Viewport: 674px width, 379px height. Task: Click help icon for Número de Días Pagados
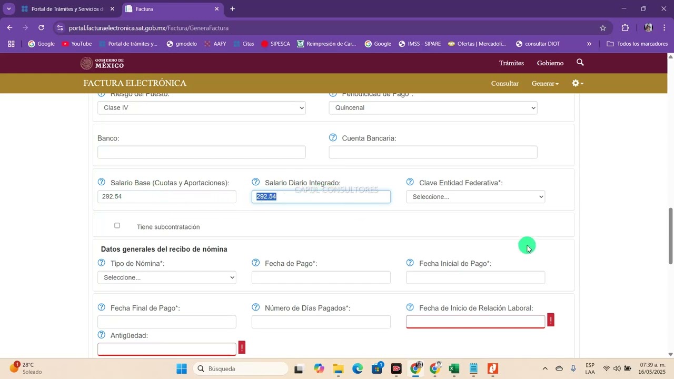[x=256, y=307]
